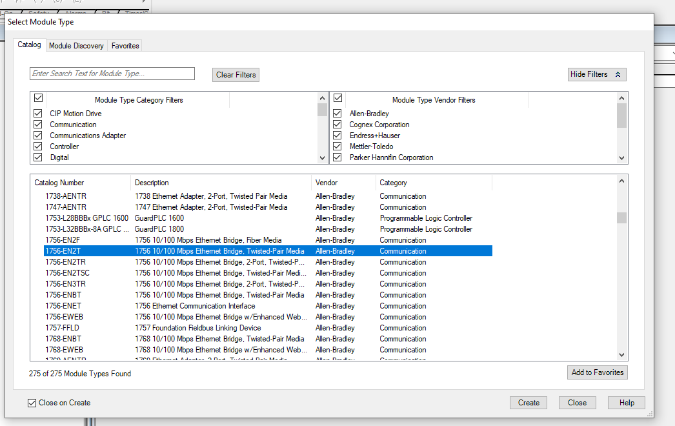The width and height of the screenshot is (675, 426).
Task: Select the 1738-AENTR module row
Action: [268, 196]
